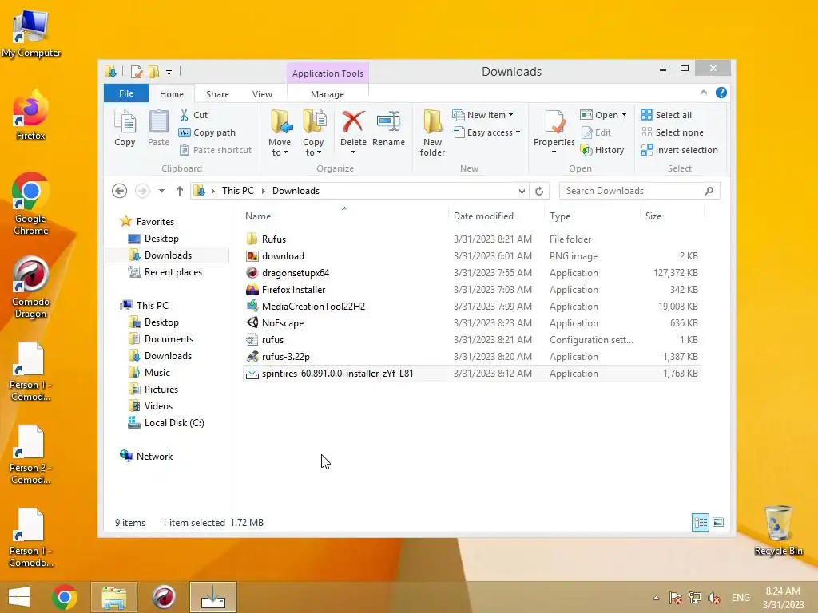This screenshot has width=818, height=613.
Task: Expand the Properties dropdown arrow
Action: [x=554, y=152]
